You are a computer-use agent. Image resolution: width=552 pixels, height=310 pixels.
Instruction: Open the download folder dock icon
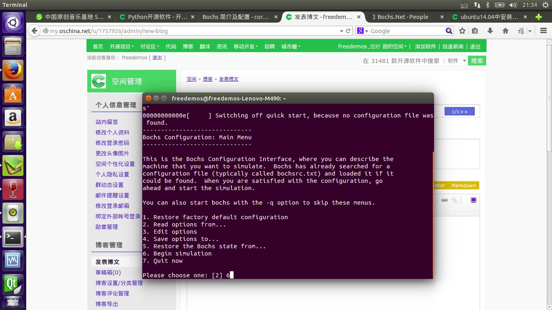click(13, 142)
